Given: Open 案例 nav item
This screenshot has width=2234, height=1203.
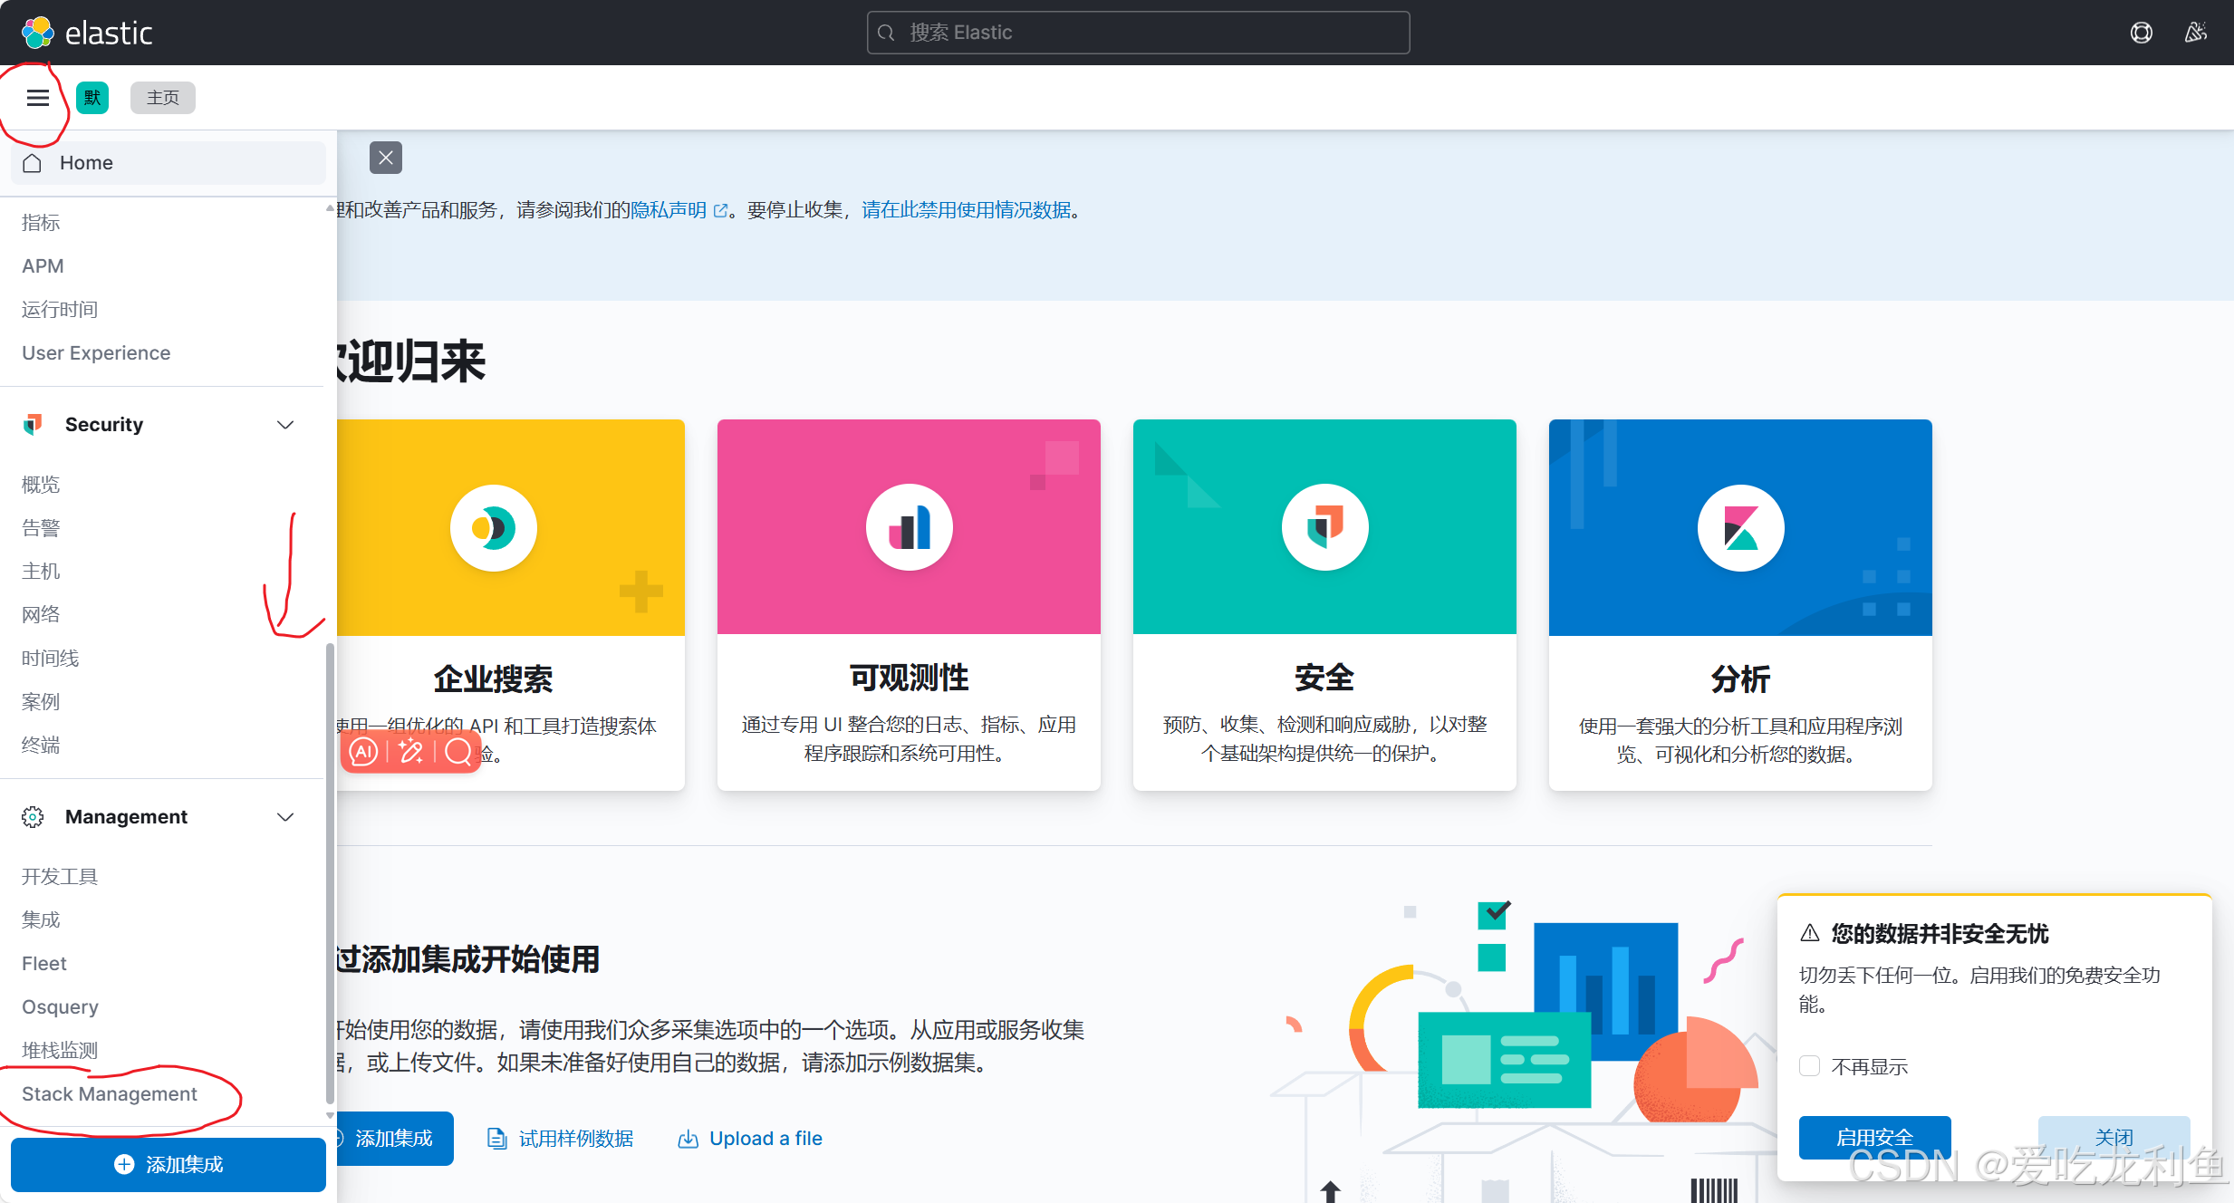Looking at the screenshot, I should pos(41,702).
